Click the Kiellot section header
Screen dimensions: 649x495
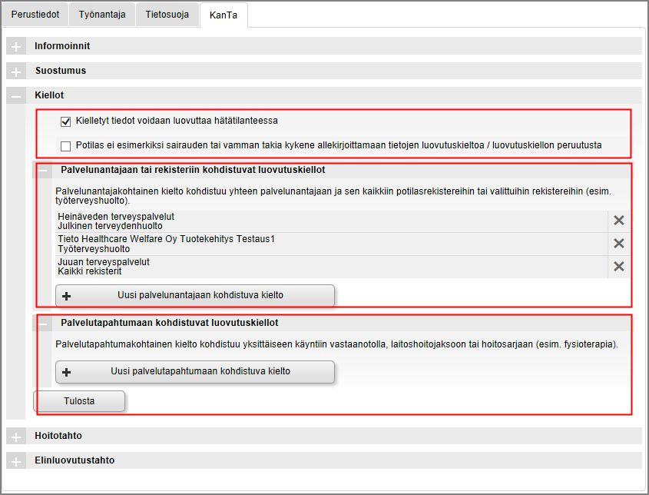coord(324,95)
